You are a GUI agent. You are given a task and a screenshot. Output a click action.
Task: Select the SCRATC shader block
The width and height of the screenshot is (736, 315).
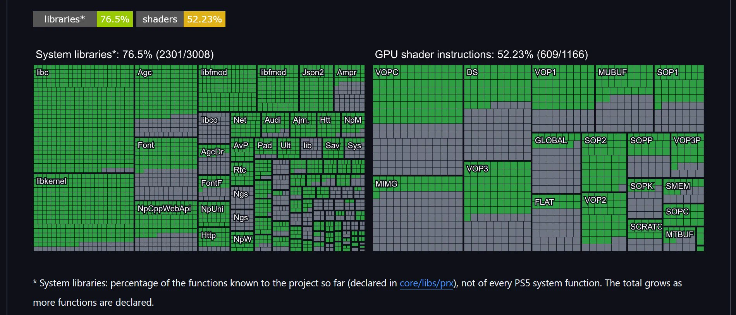645,236
